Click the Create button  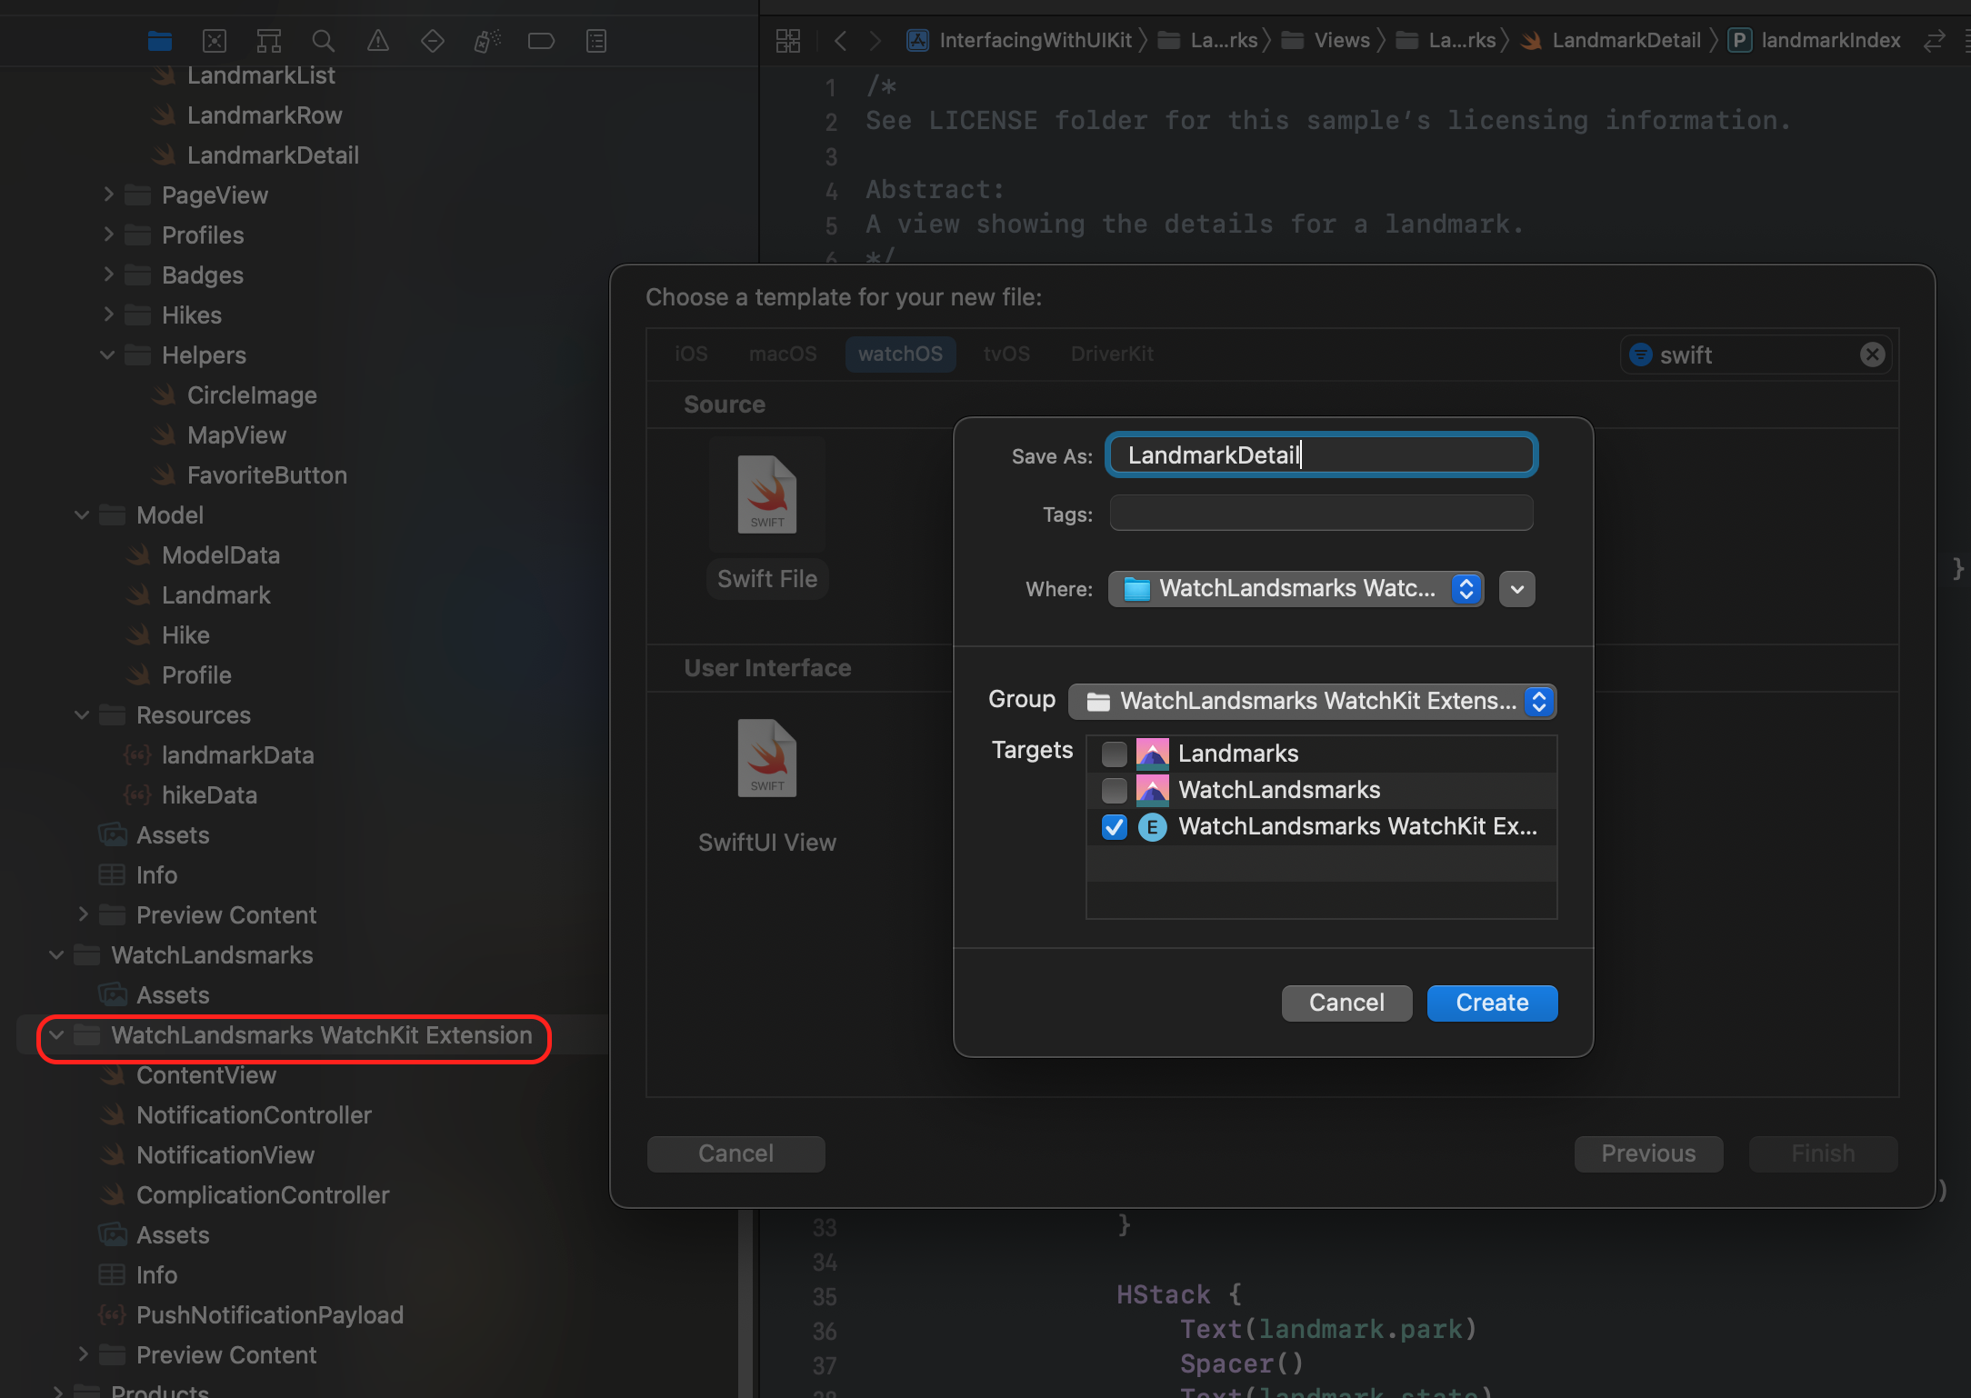[1492, 1003]
